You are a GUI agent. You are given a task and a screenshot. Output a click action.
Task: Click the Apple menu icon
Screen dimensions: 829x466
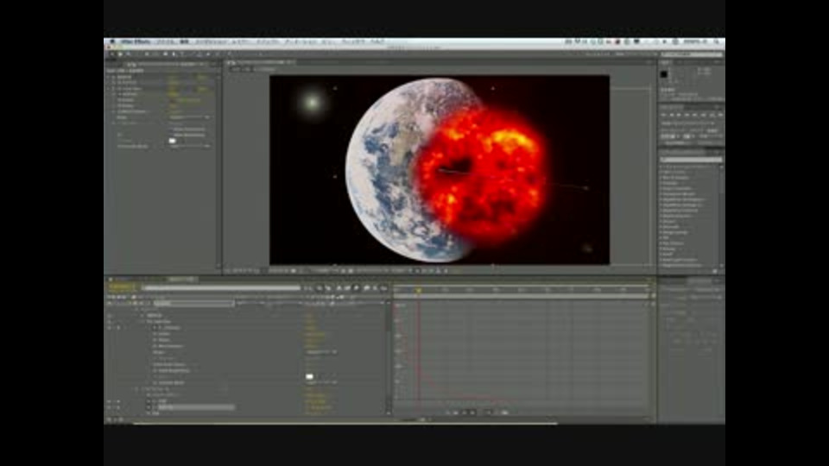[111, 41]
